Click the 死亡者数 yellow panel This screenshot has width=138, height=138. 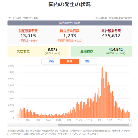coord(38,51)
